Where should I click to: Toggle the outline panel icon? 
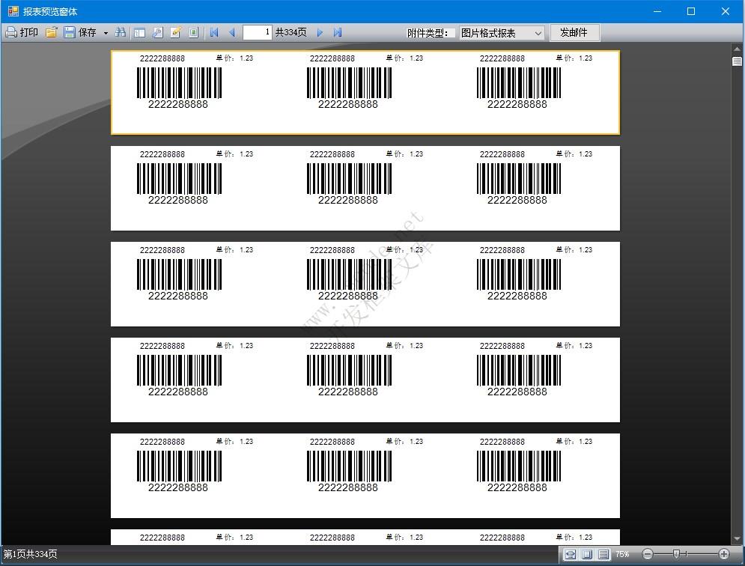click(139, 33)
